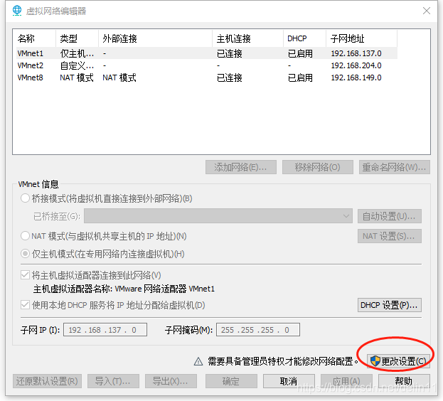Select the VMnet1 row
This screenshot has height=401, width=443.
tap(206, 53)
